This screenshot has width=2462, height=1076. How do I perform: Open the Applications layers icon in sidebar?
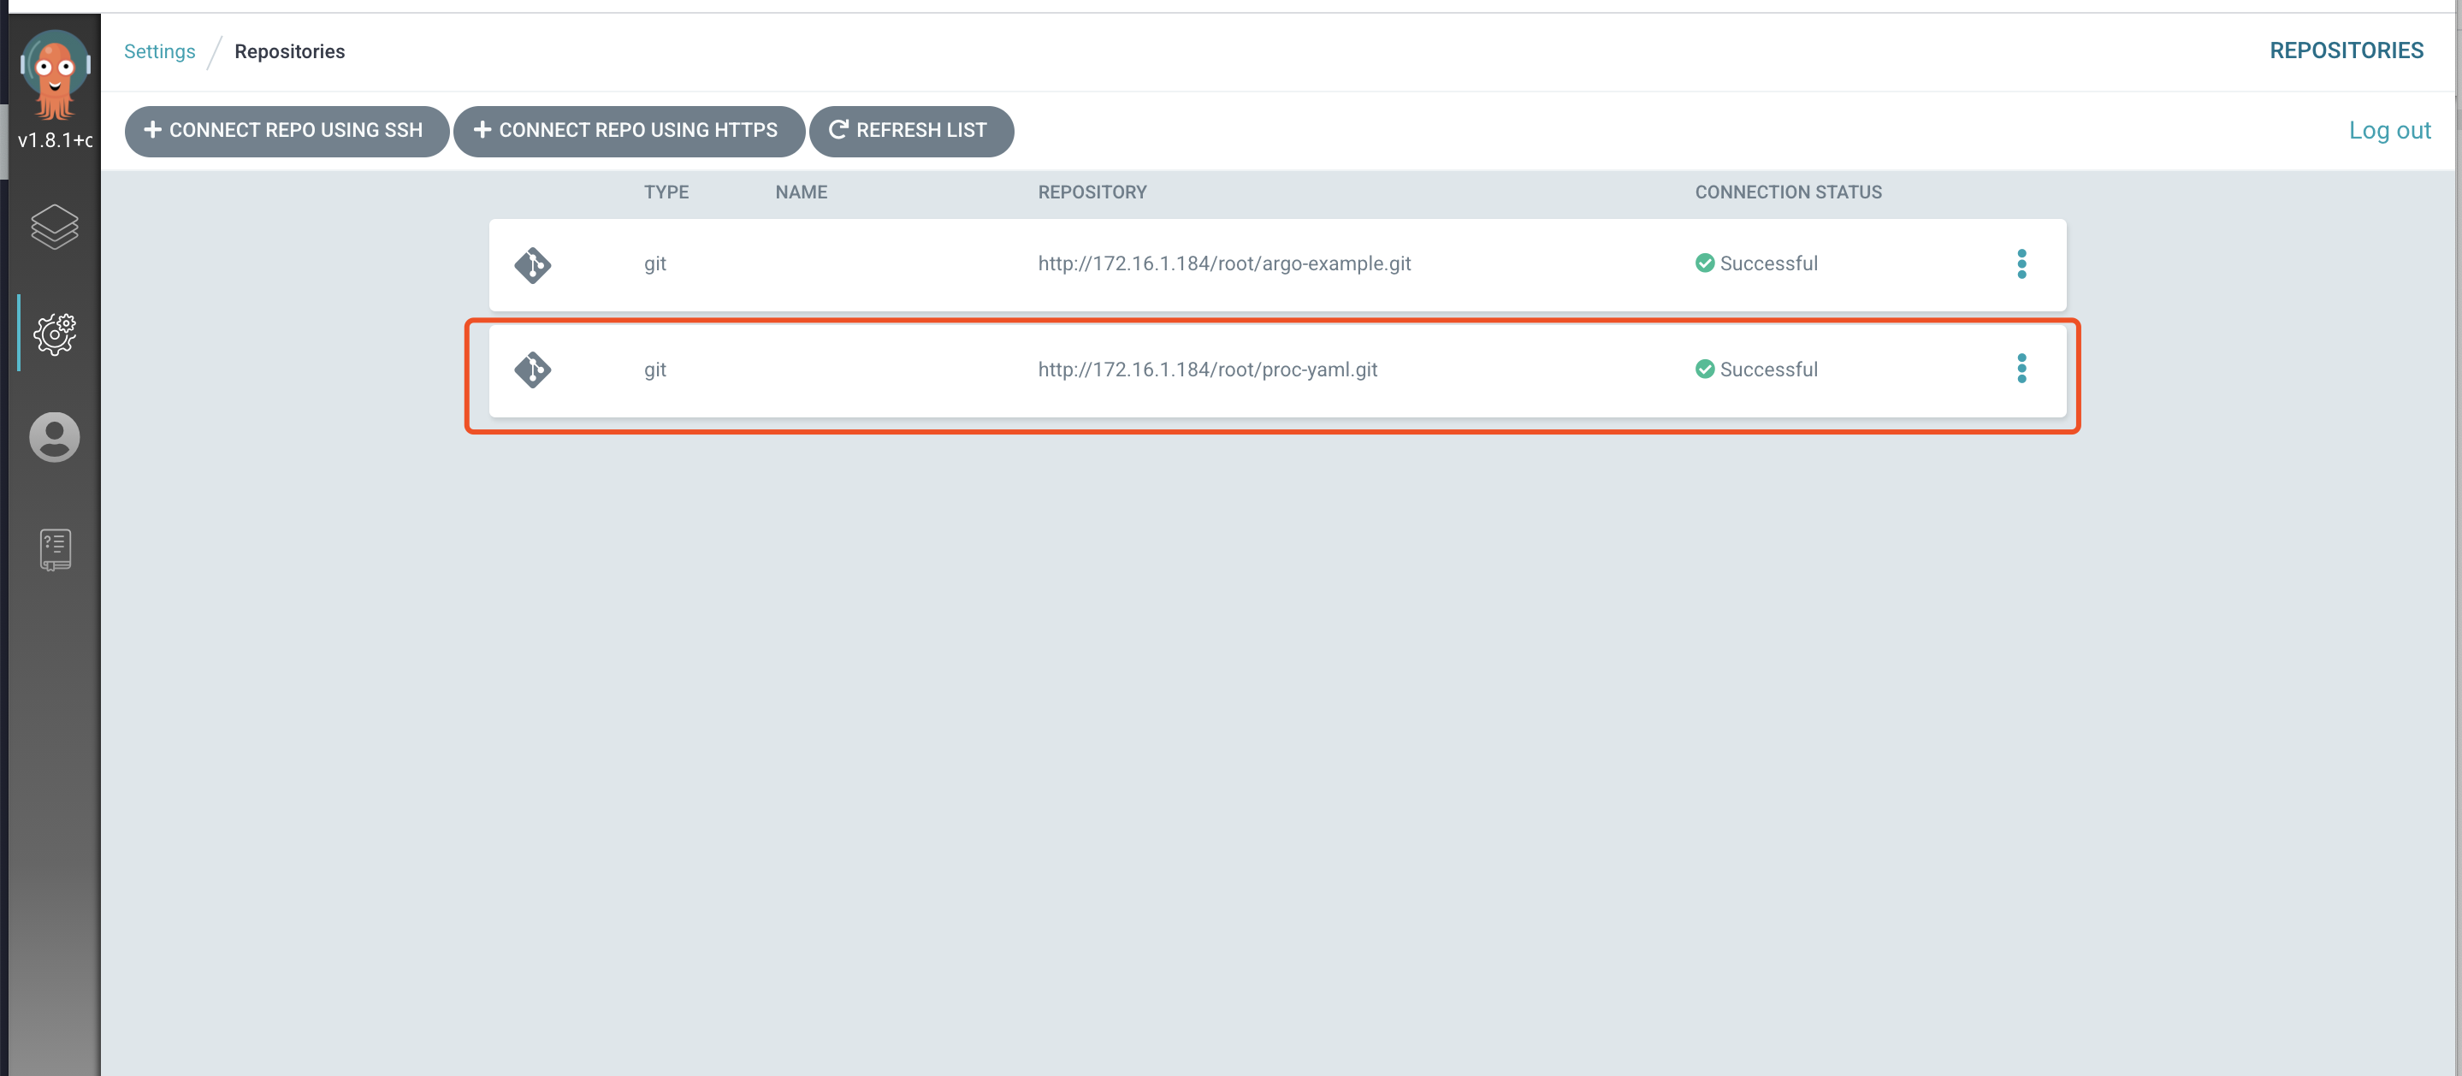(55, 228)
